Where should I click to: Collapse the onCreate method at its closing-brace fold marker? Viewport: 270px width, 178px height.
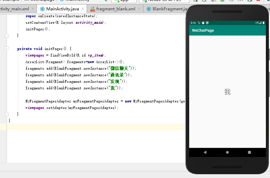click(7, 36)
